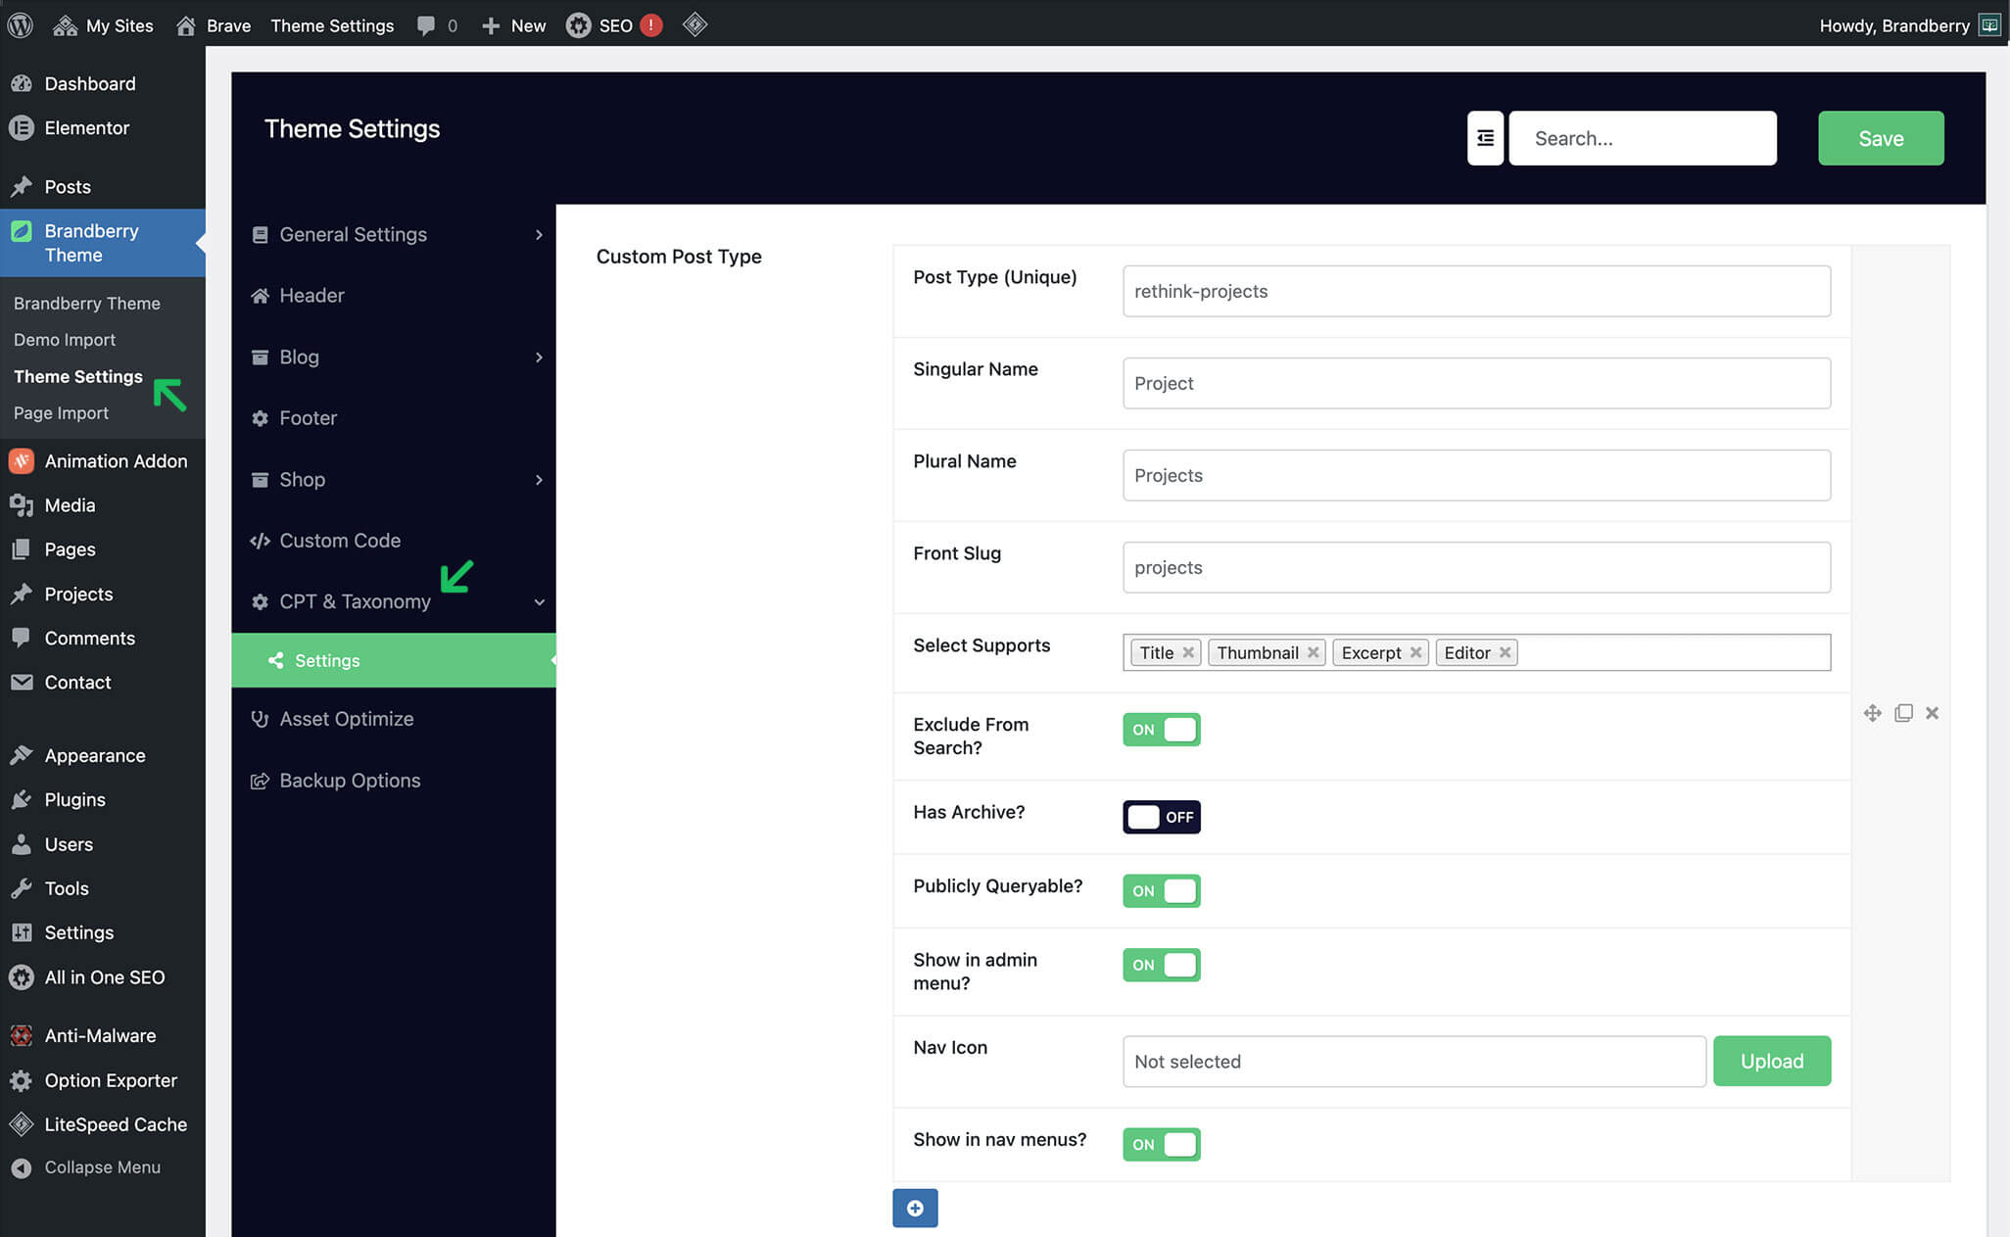This screenshot has height=1237, width=2010.
Task: Save the theme settings
Action: tap(1881, 138)
